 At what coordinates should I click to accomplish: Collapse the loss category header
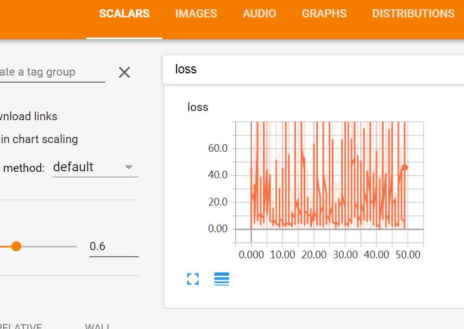click(313, 69)
